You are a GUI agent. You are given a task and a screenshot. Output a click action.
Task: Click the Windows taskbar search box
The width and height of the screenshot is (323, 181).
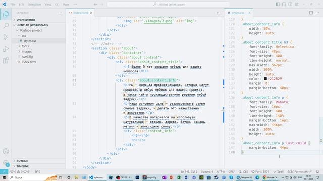point(32,177)
